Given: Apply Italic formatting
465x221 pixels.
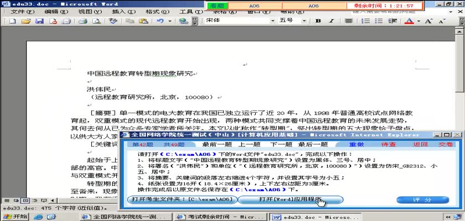Looking at the screenshot, I should [332, 21].
